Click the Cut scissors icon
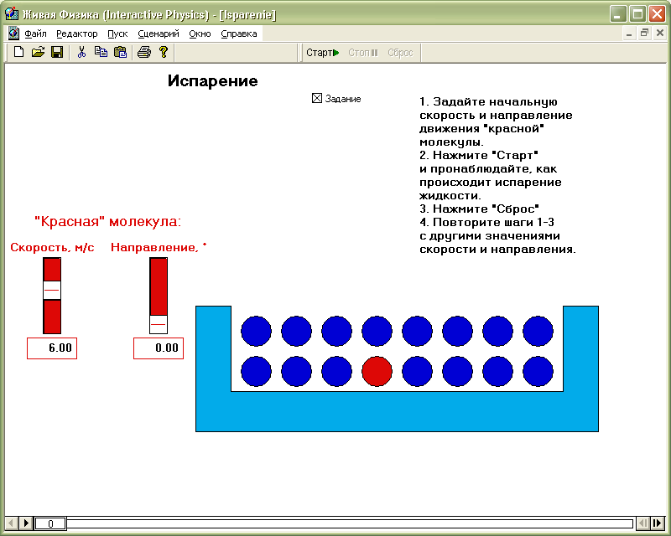This screenshot has width=671, height=536. pos(81,52)
